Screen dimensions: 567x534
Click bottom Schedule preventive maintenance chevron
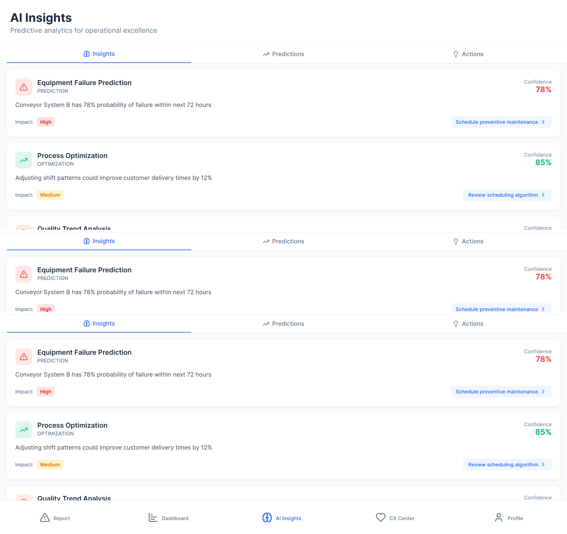543,392
